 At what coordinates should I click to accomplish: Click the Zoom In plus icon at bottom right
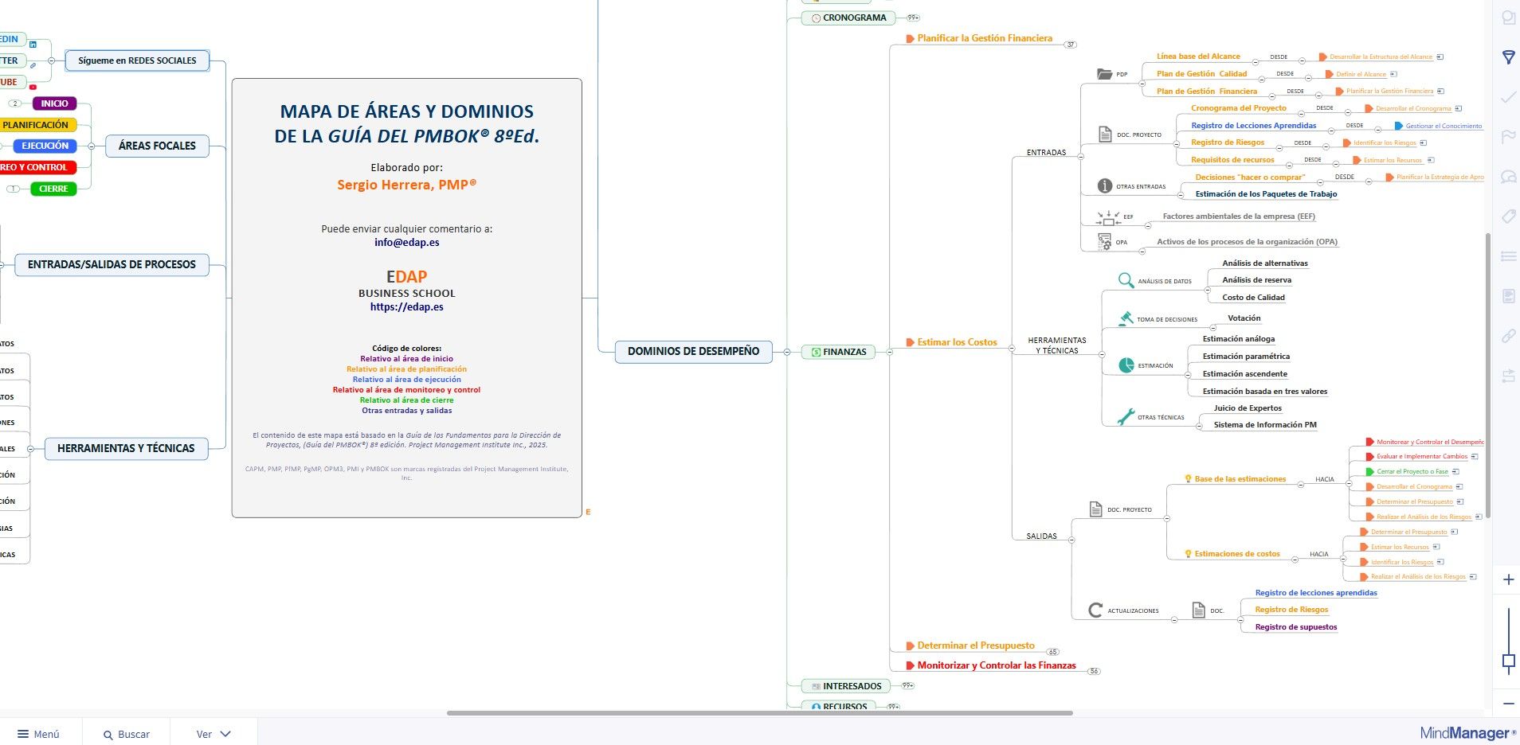[x=1508, y=579]
